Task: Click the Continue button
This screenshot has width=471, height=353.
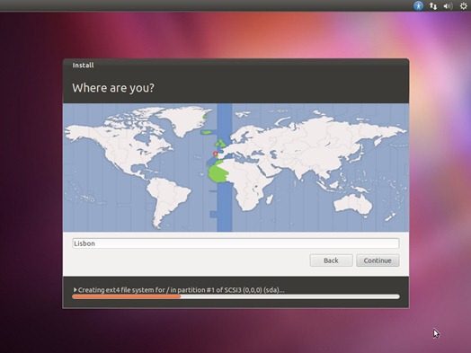Action: pos(378,260)
